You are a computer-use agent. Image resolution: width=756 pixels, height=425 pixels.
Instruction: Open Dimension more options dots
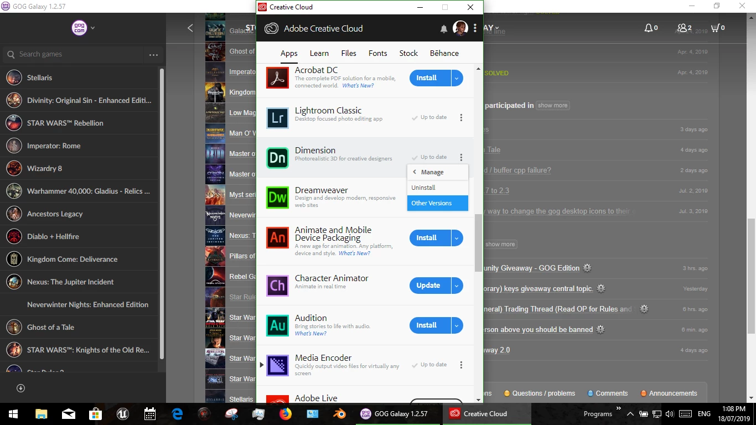tap(461, 157)
